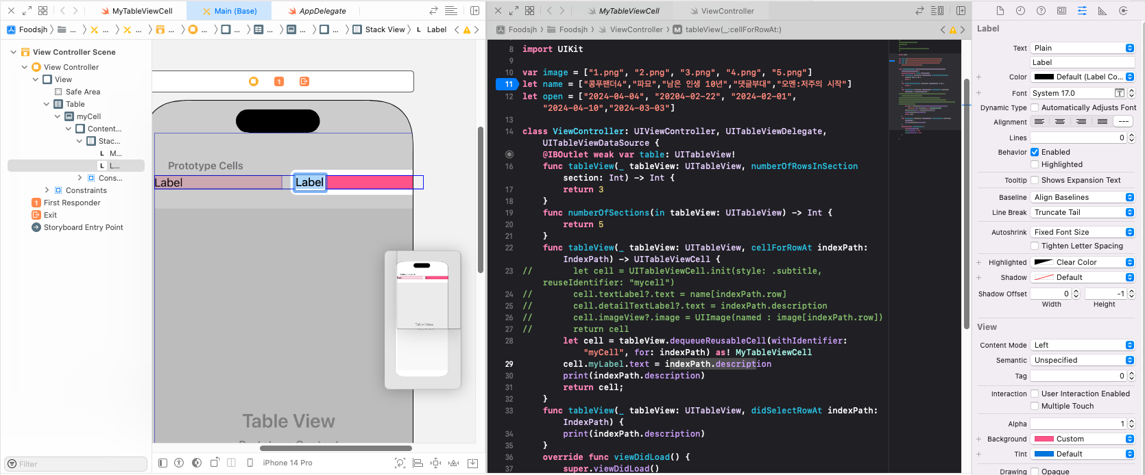Select MyTableViewCell tab in code editor
This screenshot has height=475, width=1145.
[623, 11]
